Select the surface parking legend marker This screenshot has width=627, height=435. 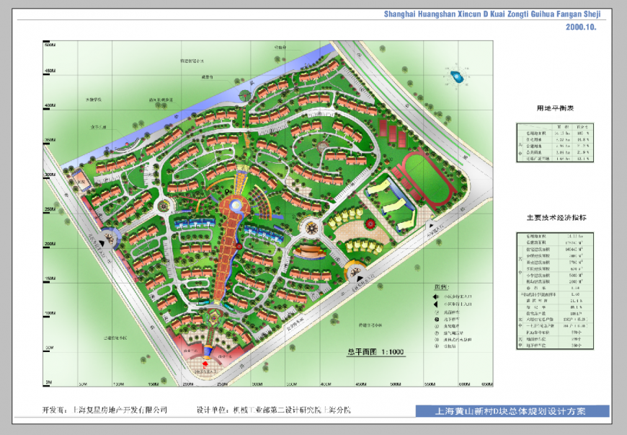tap(436, 312)
